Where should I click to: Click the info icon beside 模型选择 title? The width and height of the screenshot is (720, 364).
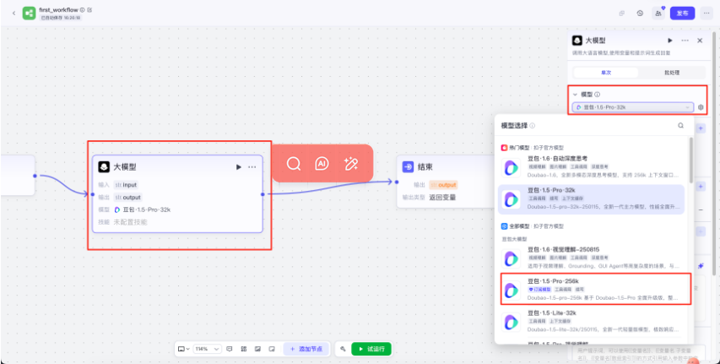[533, 126]
